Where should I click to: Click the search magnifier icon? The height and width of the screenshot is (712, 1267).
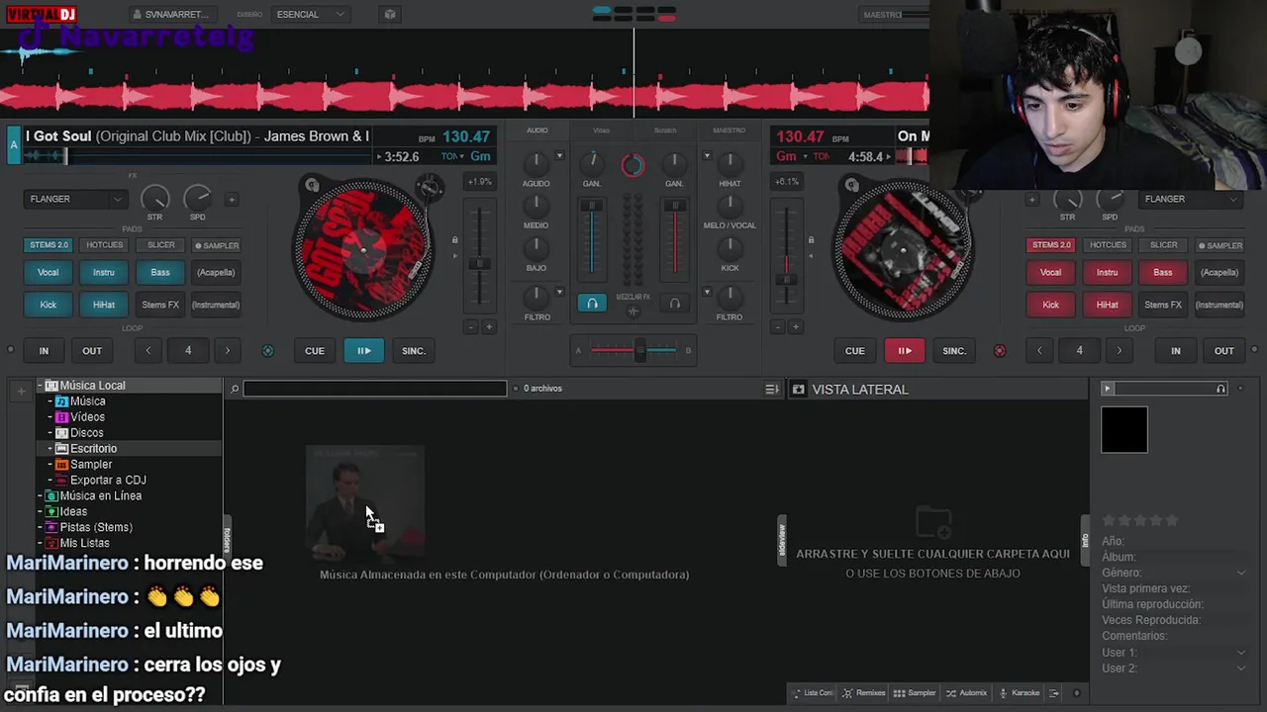click(235, 390)
